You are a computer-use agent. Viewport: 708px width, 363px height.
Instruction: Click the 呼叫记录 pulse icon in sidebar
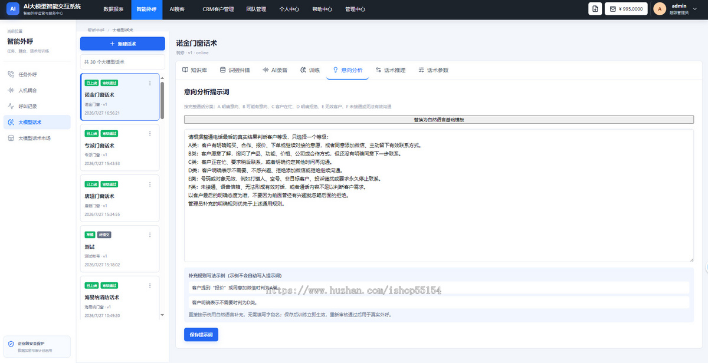[11, 107]
